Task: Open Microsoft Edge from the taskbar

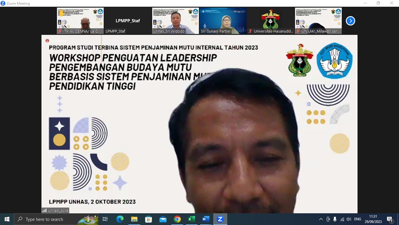Action: (120, 219)
